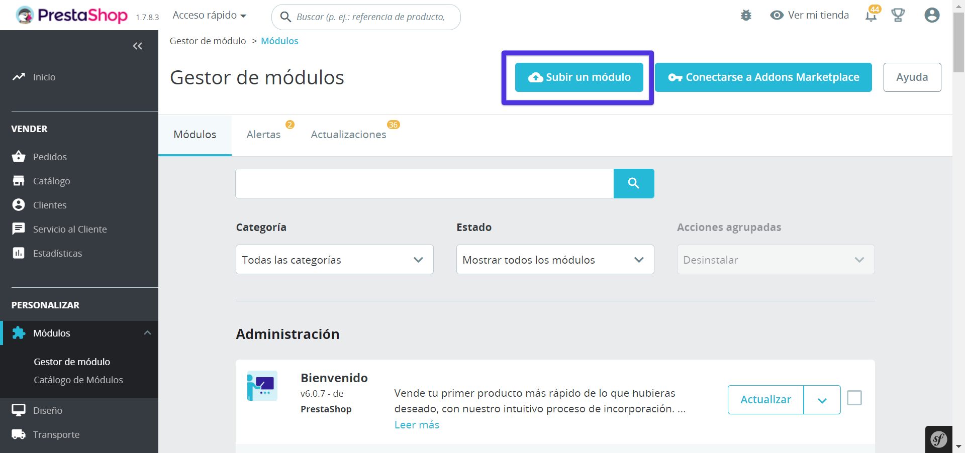
Task: Click the search magnifier in top bar
Action: click(x=285, y=17)
